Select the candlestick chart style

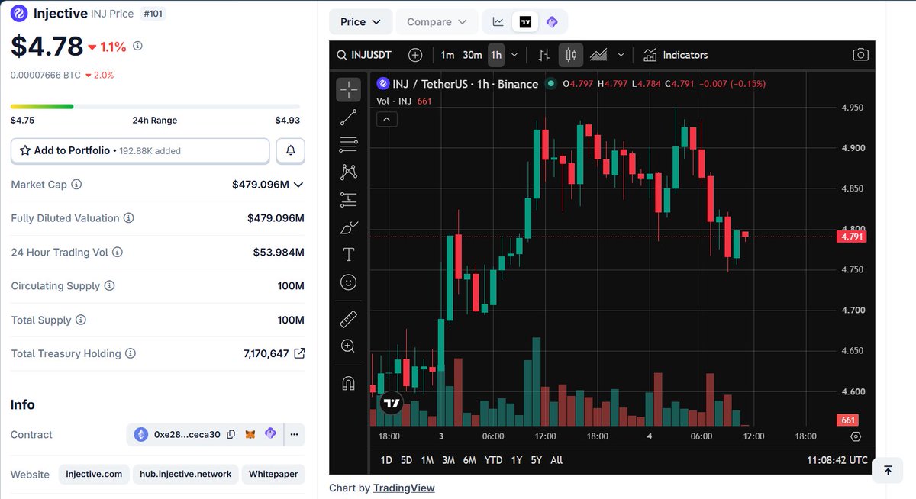[x=570, y=55]
